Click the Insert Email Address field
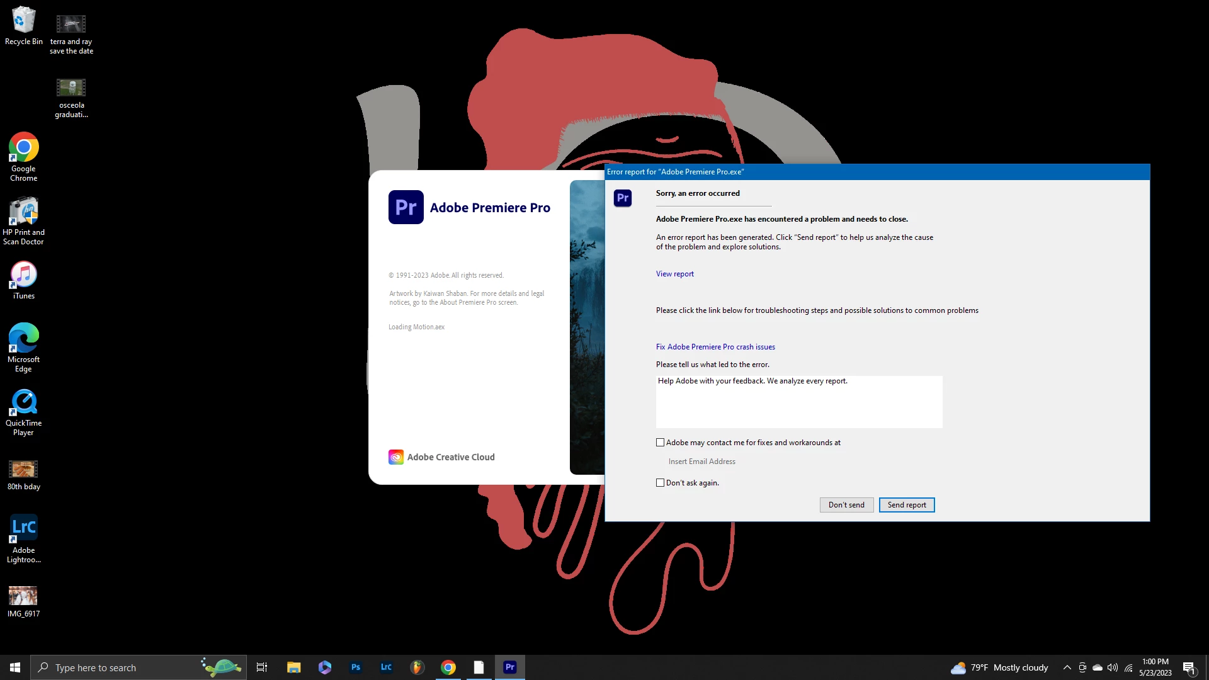The image size is (1209, 680). (x=702, y=462)
